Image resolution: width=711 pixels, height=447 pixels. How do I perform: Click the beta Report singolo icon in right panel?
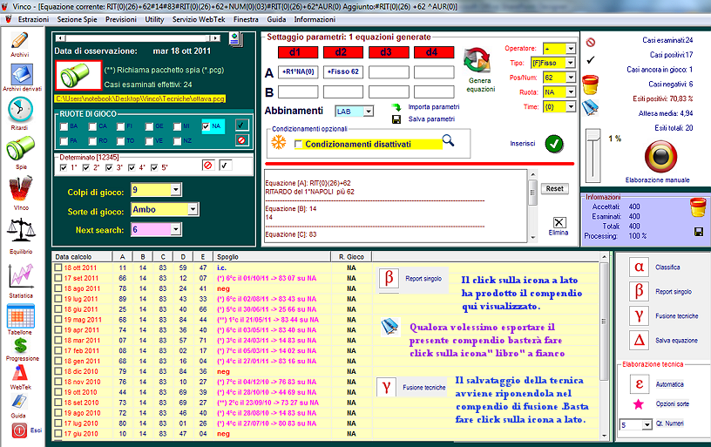(639, 292)
